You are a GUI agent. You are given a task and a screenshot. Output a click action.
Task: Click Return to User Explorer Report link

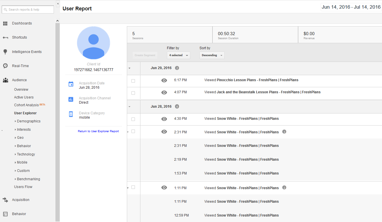click(98, 131)
